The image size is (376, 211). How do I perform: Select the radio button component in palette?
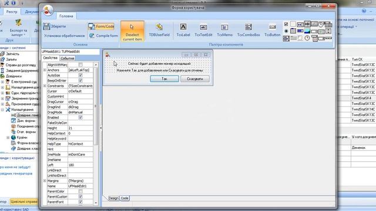(286, 31)
